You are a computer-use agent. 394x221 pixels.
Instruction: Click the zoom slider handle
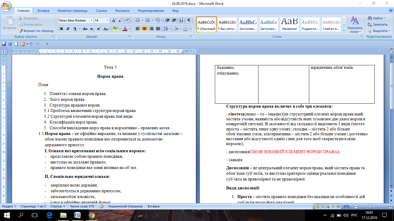(x=370, y=206)
